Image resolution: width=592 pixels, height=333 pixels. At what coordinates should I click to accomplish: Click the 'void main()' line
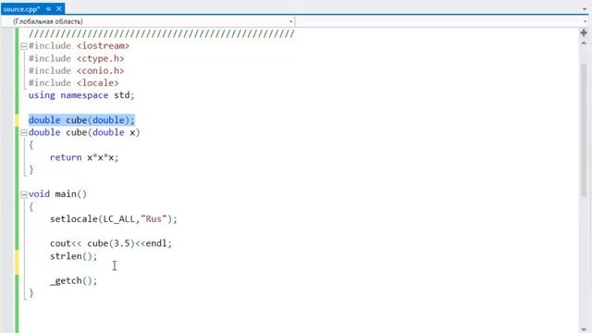tap(57, 194)
